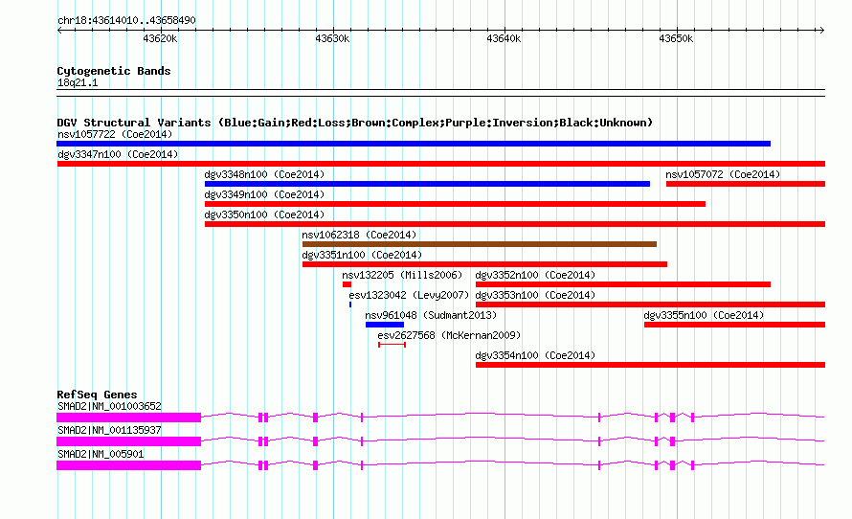The width and height of the screenshot is (852, 519).
Task: Open the esv2627568 (McKernan2009) label
Action: click(x=449, y=335)
